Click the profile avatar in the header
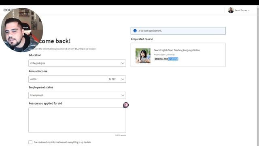The image size is (259, 146). click(x=231, y=10)
